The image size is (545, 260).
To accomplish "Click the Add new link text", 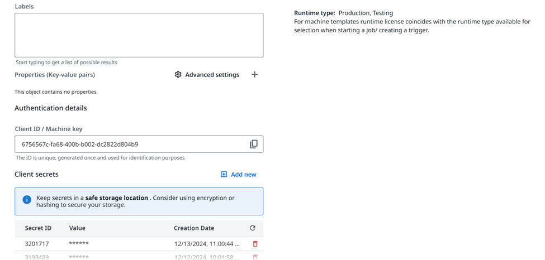I will pos(244,175).
